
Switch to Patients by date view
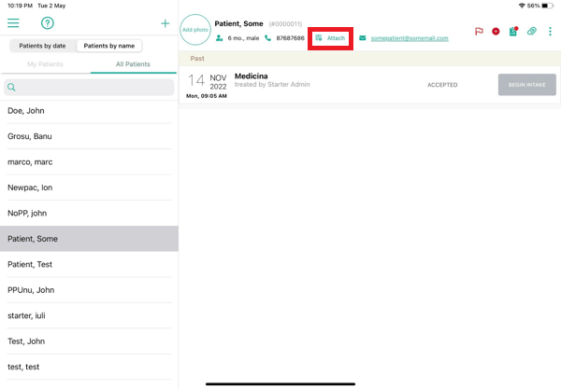point(43,46)
